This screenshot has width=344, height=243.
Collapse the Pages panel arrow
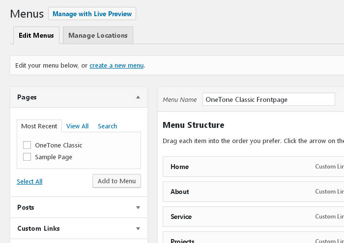tap(138, 97)
